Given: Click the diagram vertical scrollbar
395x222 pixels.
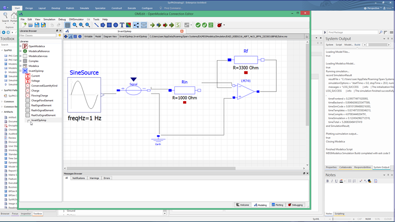Looking at the screenshot, I should (308, 86).
